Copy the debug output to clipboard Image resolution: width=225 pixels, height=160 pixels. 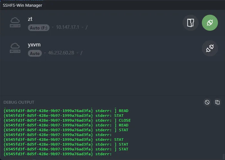(218, 102)
